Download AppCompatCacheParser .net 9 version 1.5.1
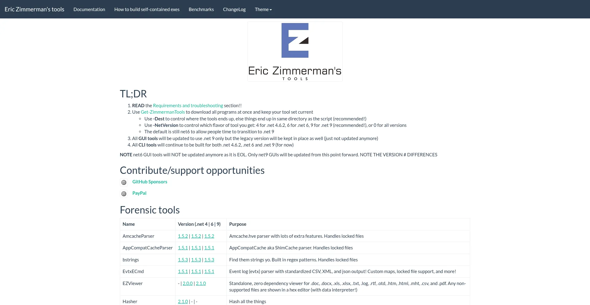590x305 pixels. (209, 248)
